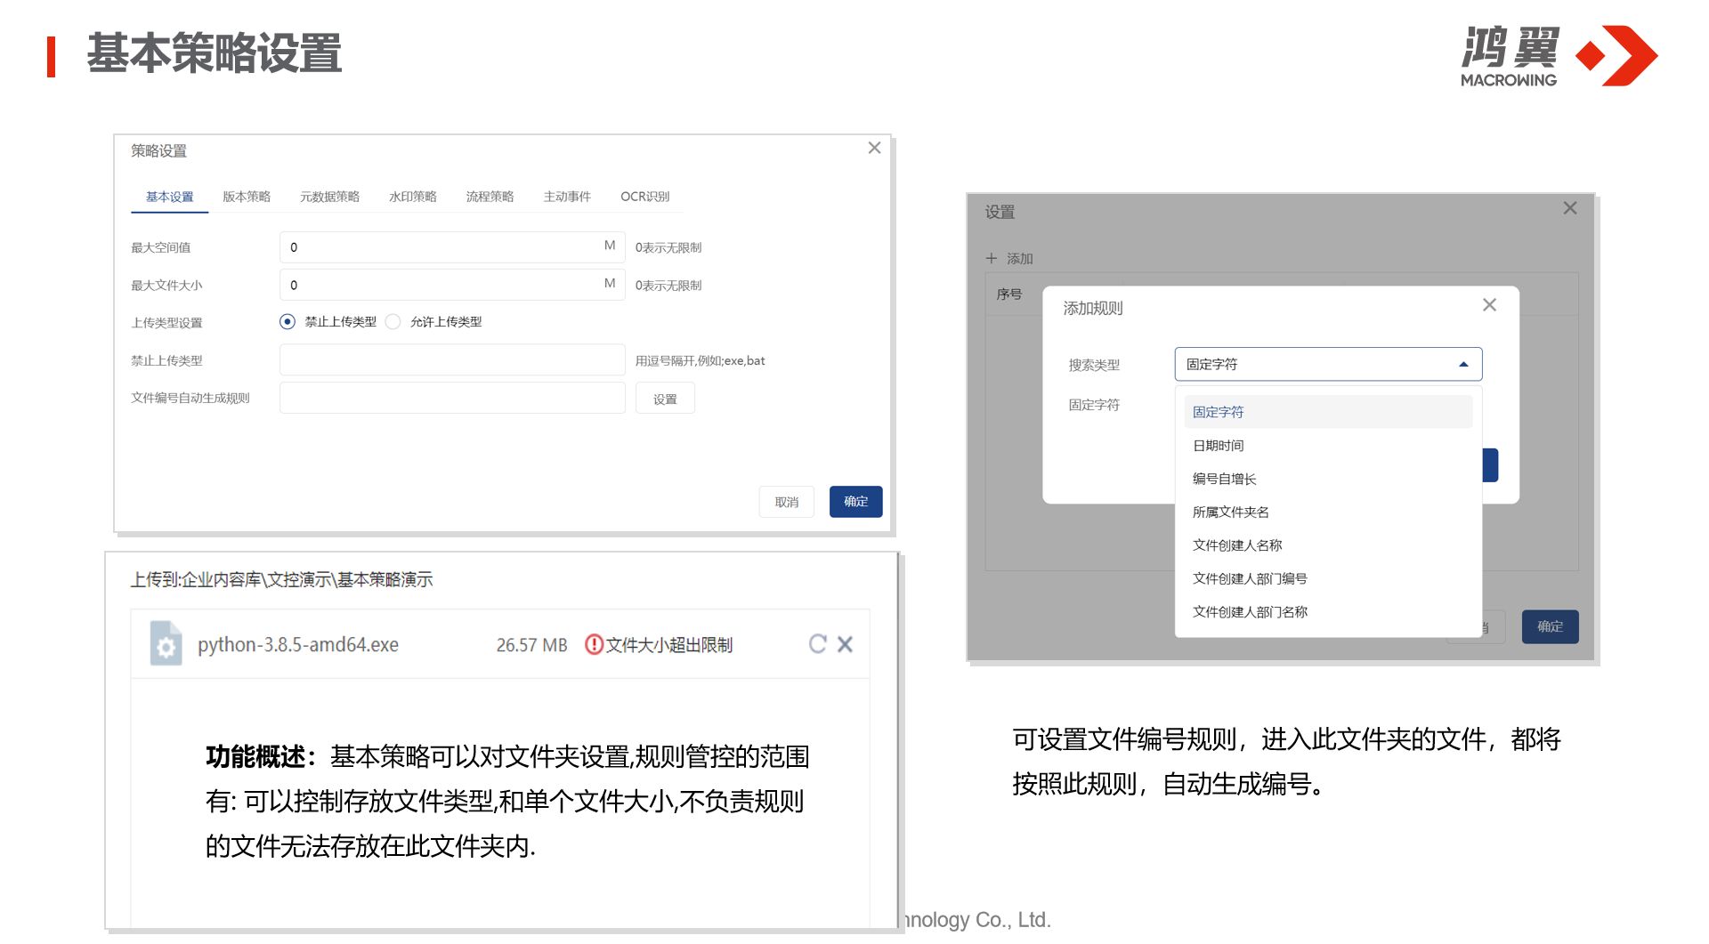
Task: Pick 所属文件夹名 in the dropdown list
Action: (x=1230, y=512)
